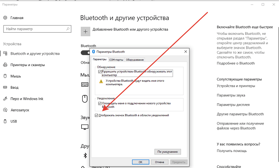Click the Bluetooth symbol device icon
This screenshot has height=168, width=279.
tap(85, 155)
